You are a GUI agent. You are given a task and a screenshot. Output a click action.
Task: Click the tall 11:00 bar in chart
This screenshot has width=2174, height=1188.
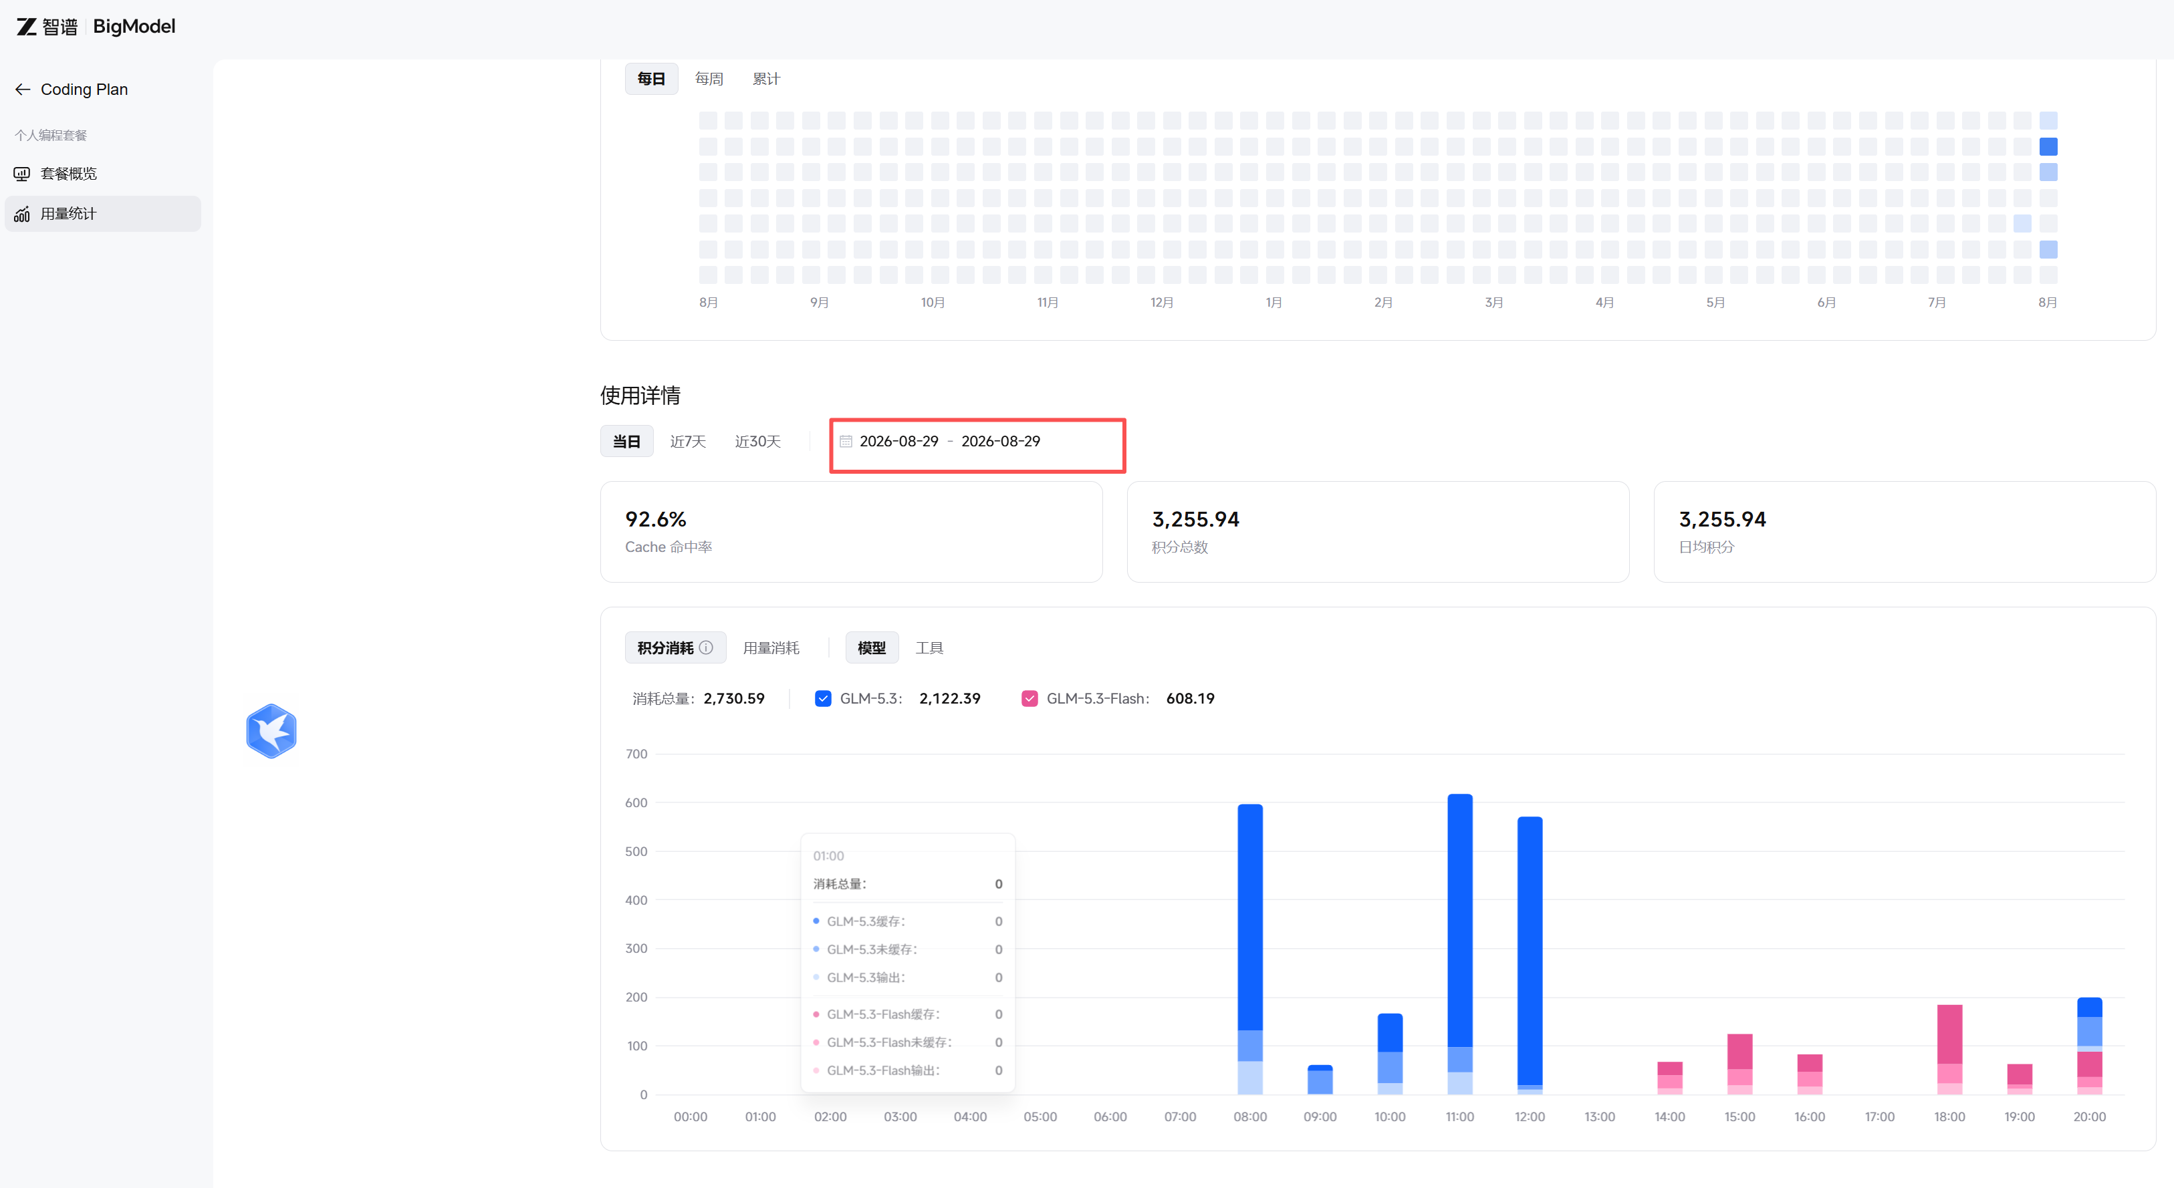1460,943
